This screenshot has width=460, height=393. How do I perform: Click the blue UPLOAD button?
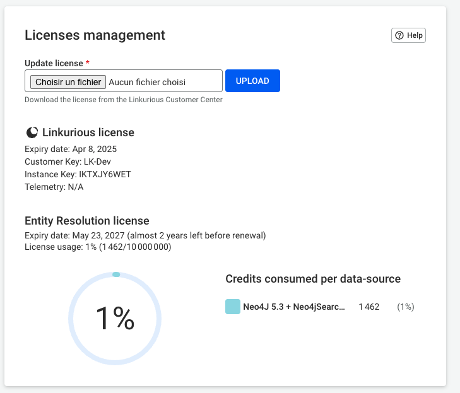[252, 81]
